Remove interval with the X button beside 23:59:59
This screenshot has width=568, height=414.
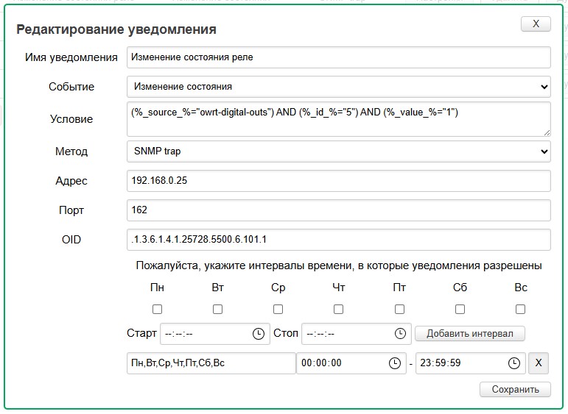[539, 363]
